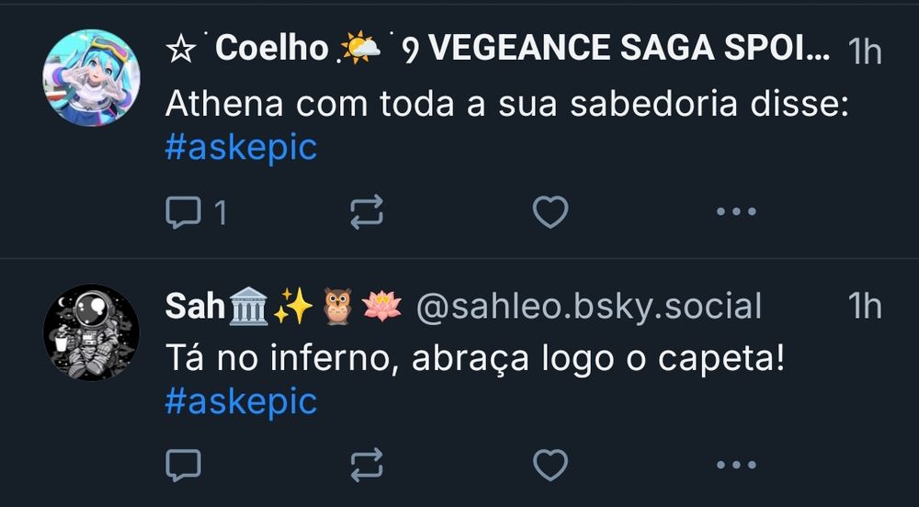Open Sah's astronaut avatar profile

(x=91, y=332)
